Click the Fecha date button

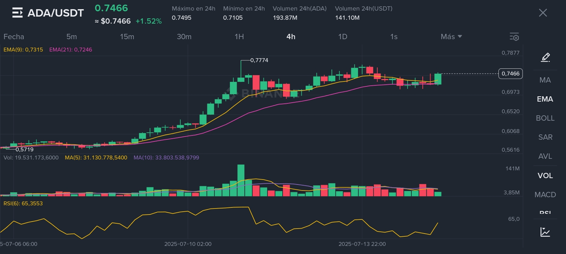[x=14, y=37]
